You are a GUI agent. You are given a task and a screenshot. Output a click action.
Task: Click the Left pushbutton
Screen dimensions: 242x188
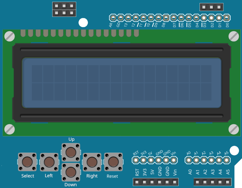pos(49,162)
